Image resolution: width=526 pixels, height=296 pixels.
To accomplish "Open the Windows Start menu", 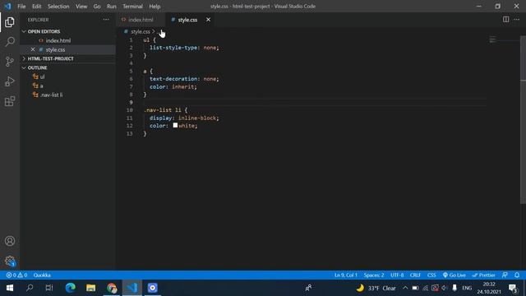I will point(10,288).
